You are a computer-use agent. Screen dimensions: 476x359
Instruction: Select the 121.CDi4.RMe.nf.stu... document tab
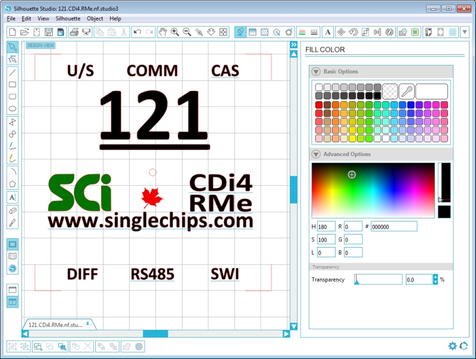(55, 324)
